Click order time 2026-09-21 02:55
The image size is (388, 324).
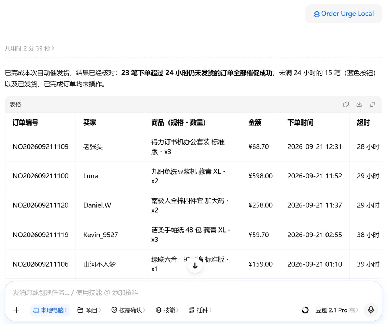[x=315, y=235]
